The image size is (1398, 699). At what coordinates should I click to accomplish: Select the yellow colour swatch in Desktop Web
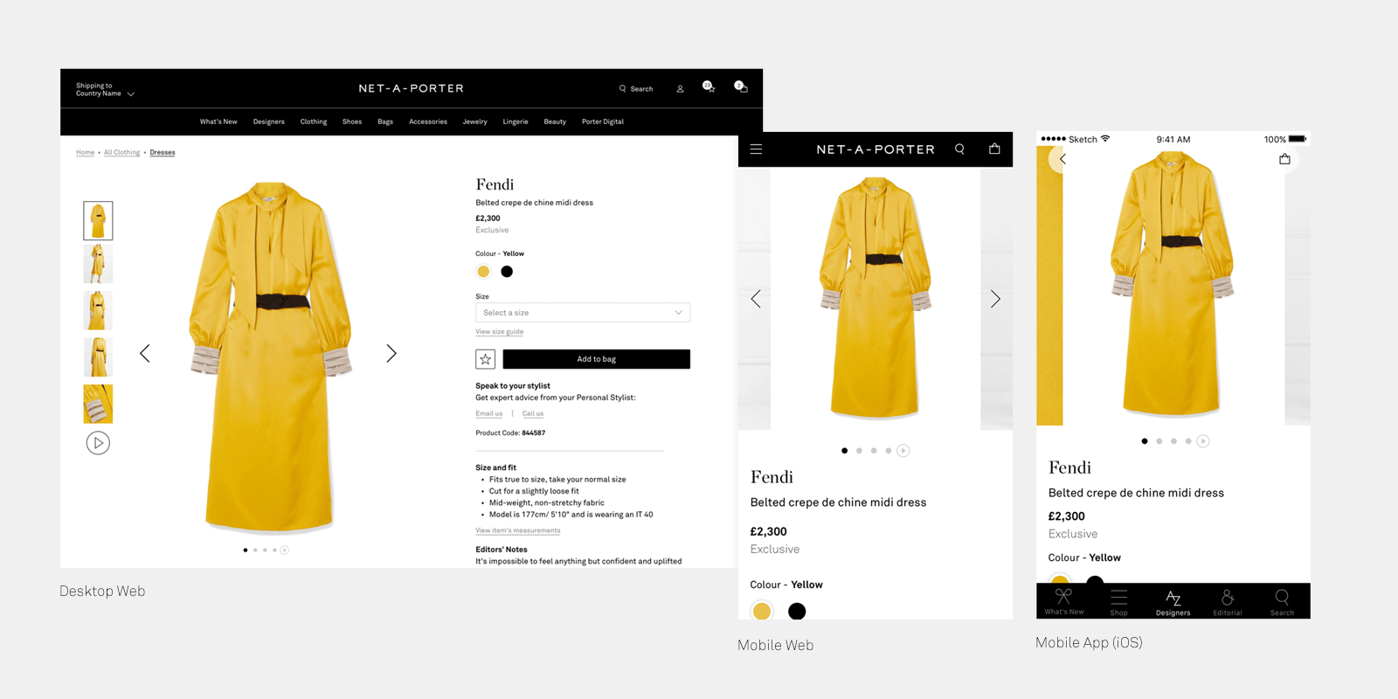coord(483,272)
